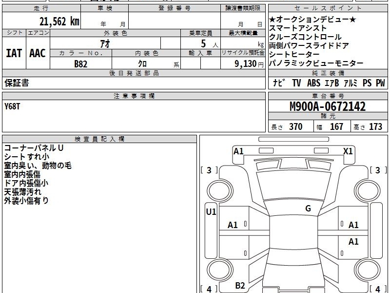
Task: Click the X1 damage mark on diagram
Action: tap(348, 151)
